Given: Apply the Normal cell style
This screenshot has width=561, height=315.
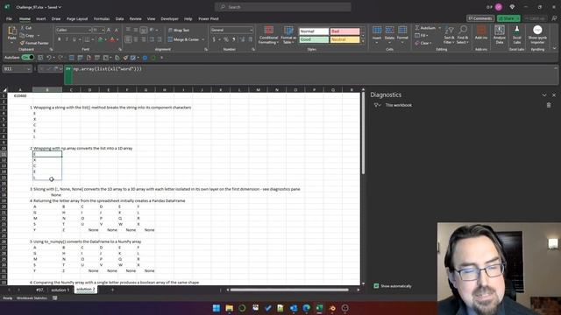Looking at the screenshot, I should point(314,31).
